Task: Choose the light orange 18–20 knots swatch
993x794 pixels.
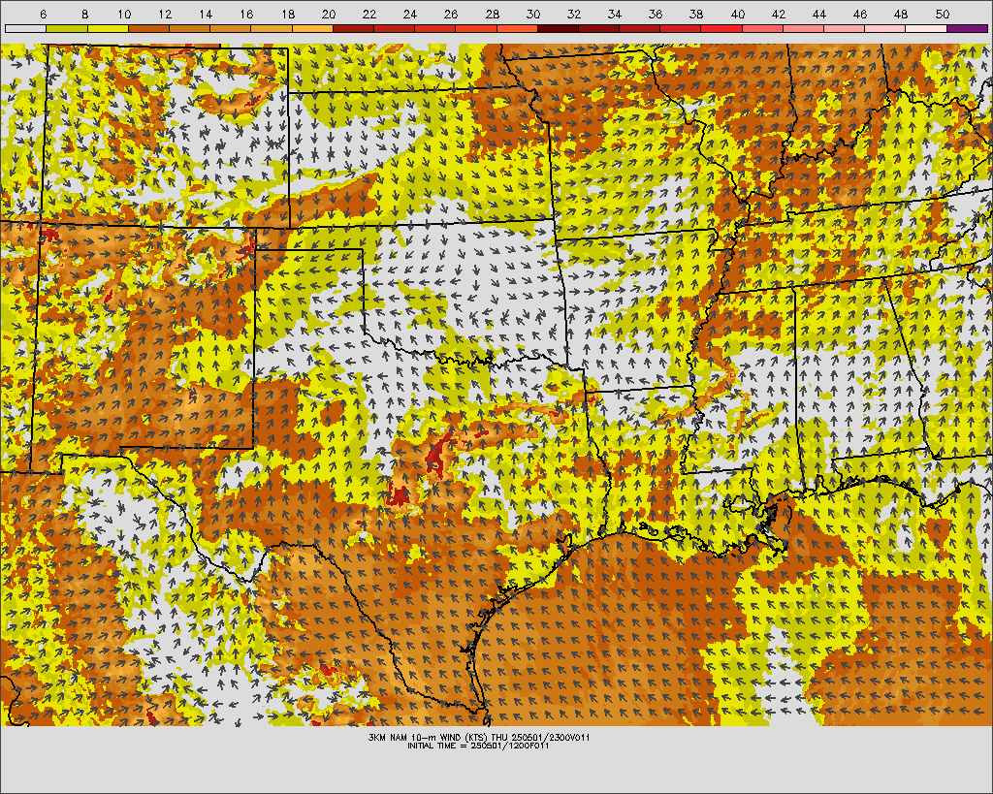Action: pyautogui.click(x=313, y=28)
